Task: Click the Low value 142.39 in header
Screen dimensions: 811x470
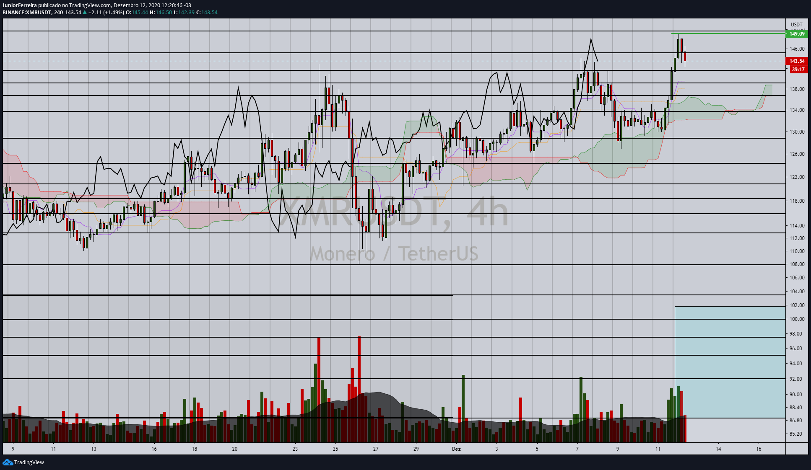Action: [x=187, y=13]
